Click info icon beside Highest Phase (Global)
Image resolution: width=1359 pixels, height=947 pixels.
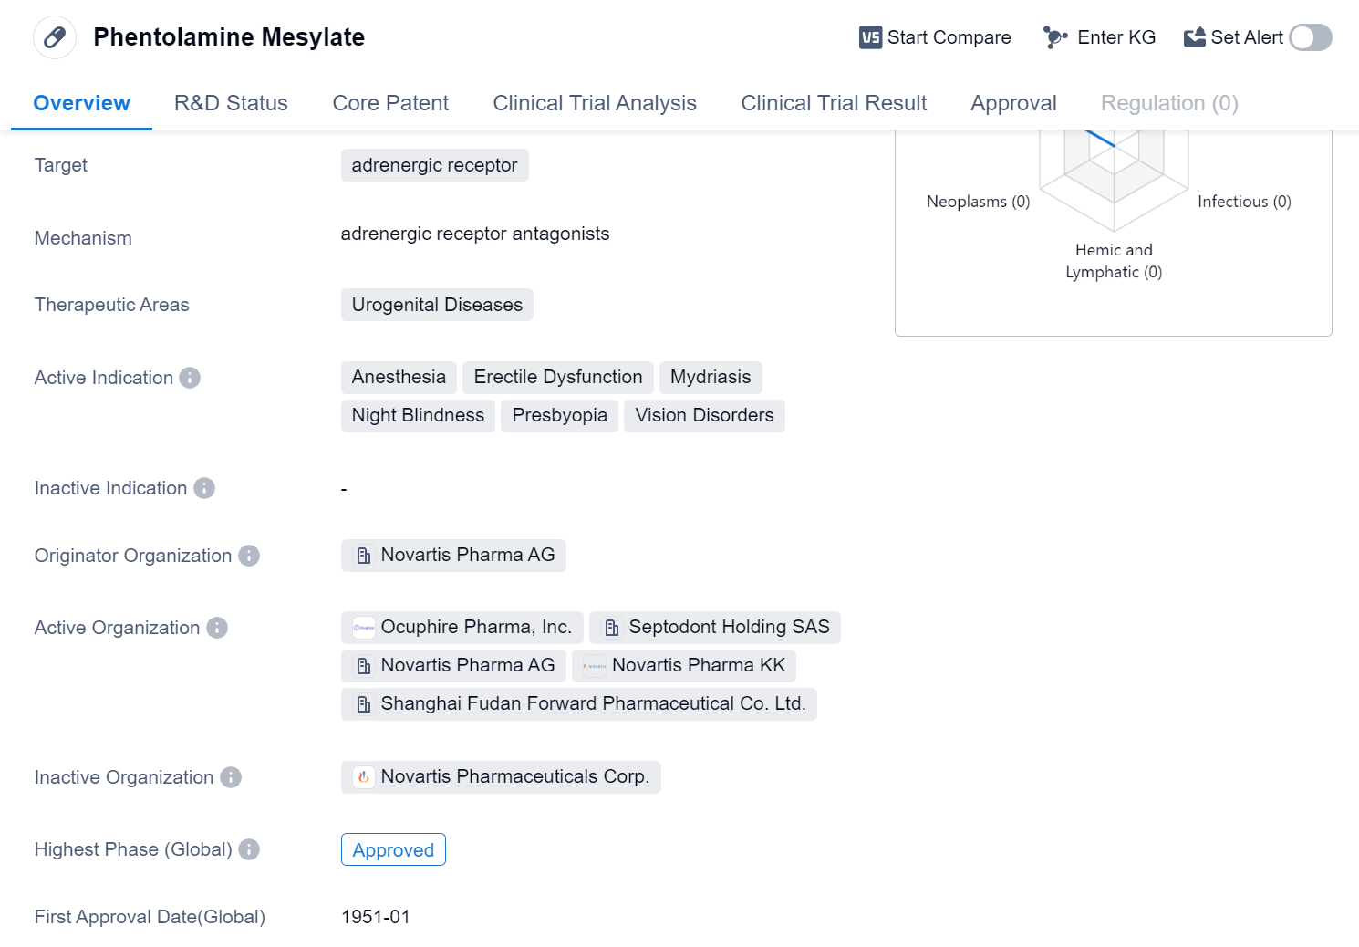[x=249, y=849]
